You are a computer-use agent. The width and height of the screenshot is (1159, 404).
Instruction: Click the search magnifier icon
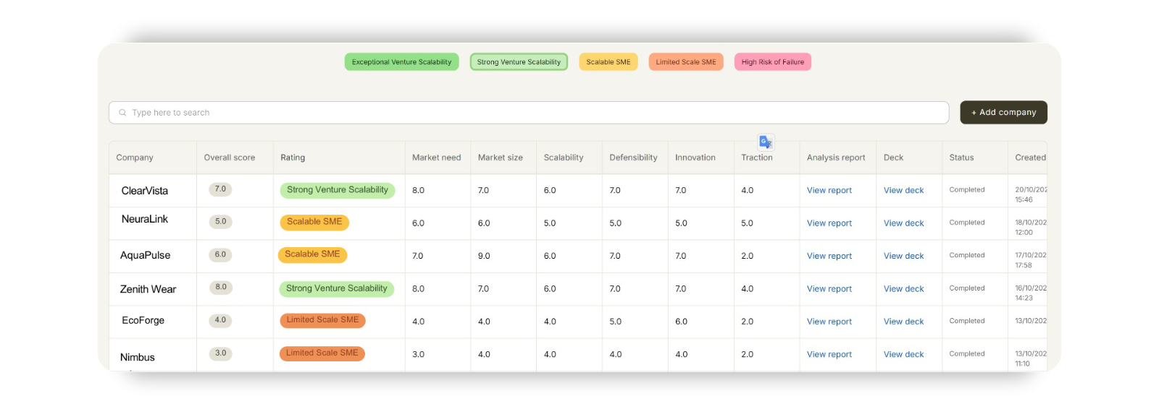(122, 113)
